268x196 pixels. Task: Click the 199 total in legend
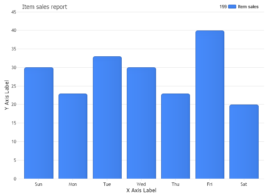[x=223, y=7]
